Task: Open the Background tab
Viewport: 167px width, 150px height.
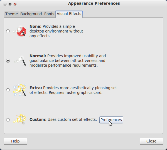Action: click(x=31, y=14)
